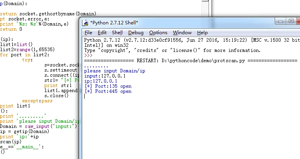This screenshot has height=159, width=300.
Task: Click the >>> prompt in the shell
Action: click(89, 55)
